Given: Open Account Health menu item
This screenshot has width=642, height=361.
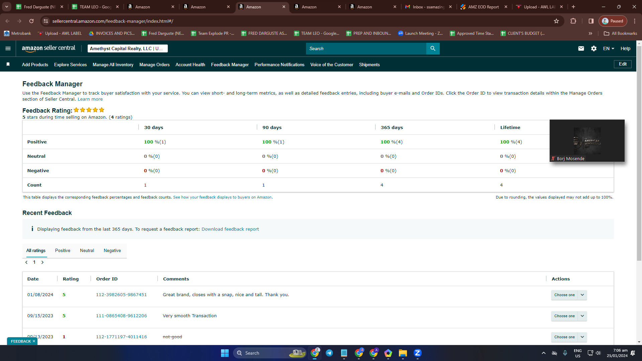Looking at the screenshot, I should [x=190, y=65].
